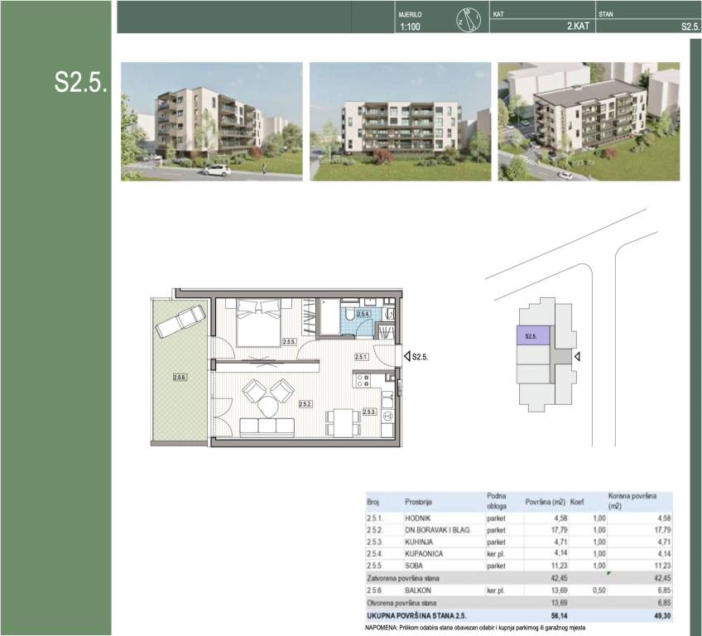Viewport: 702px width, 636px height.
Task: Click the sun lounger on the balcony
Action: point(180,320)
